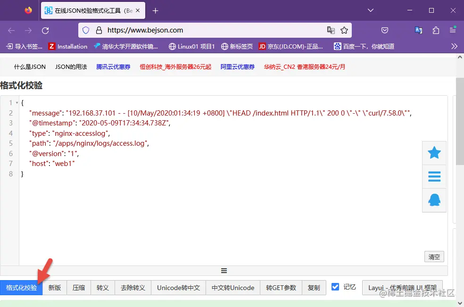Click the 清空 button to clear content
This screenshot has width=464, height=307.
(434, 257)
